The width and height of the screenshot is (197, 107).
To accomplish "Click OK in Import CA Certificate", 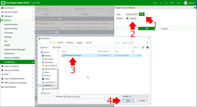I will click(146, 29).
